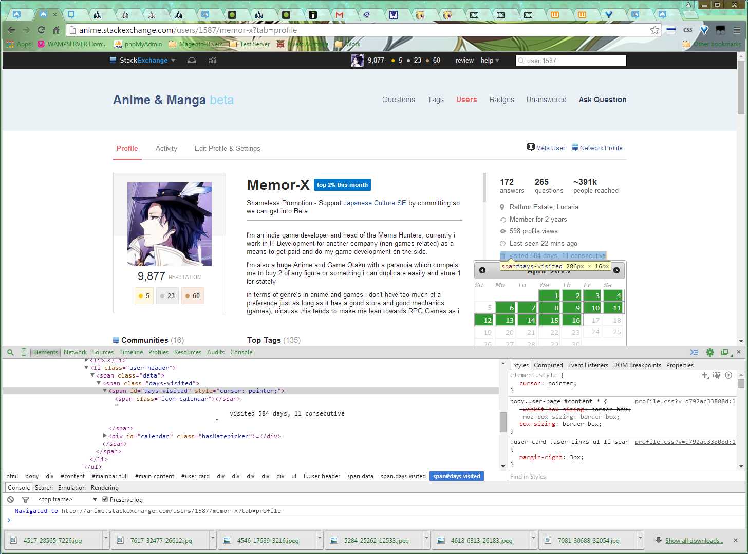
Task: Collapse the span class data node
Action: point(92,375)
